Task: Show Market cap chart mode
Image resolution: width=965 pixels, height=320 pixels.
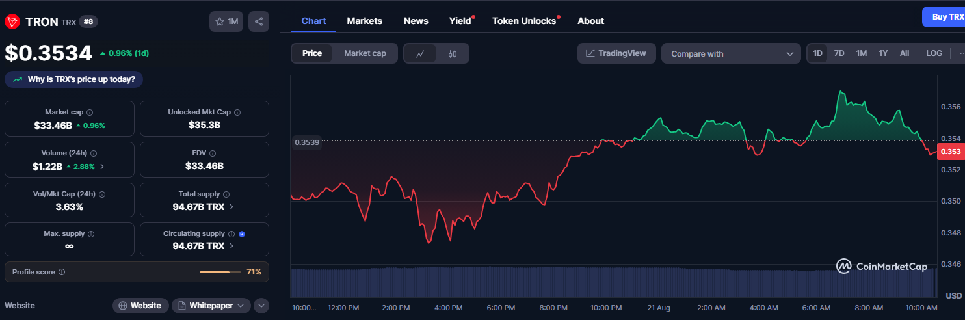Action: point(365,53)
